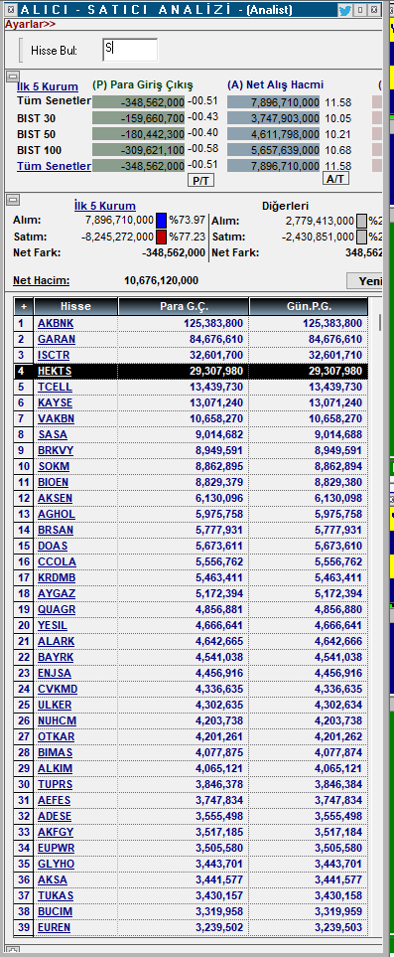The image size is (394, 957).
Task: Sort by the Hisse column header
Action: pos(75,306)
